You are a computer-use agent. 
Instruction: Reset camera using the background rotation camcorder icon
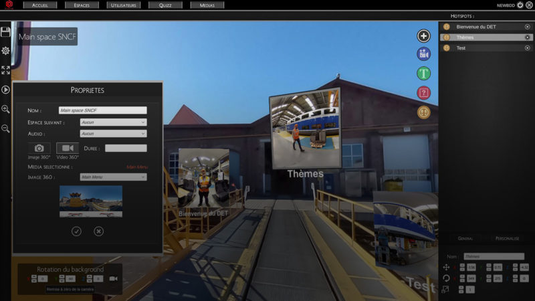click(114, 279)
